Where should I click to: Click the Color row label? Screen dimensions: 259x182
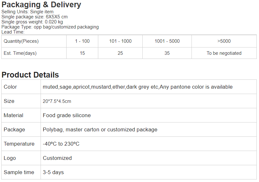click(x=10, y=87)
